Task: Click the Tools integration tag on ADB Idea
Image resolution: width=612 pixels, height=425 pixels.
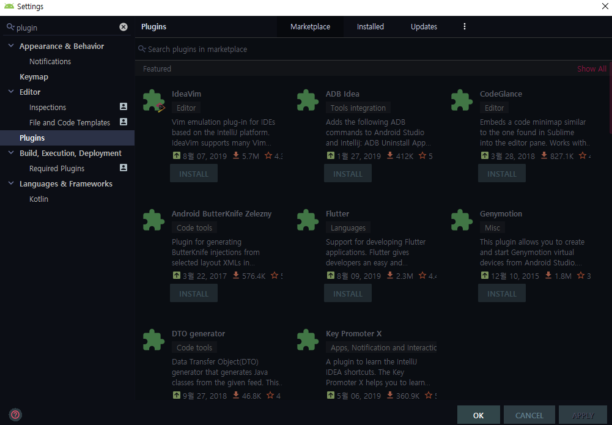Action: [x=358, y=108]
